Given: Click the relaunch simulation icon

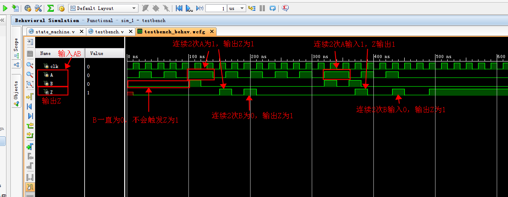Looking at the screenshot, I should [x=273, y=8].
